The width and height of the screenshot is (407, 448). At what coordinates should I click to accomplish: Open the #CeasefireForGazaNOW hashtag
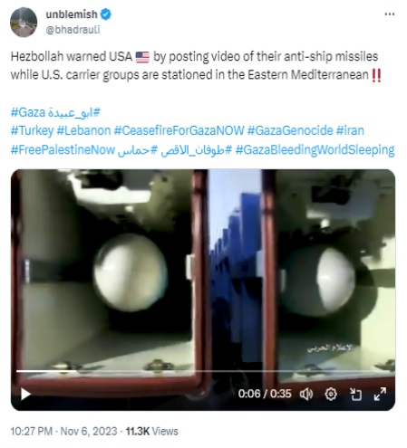coord(179,131)
